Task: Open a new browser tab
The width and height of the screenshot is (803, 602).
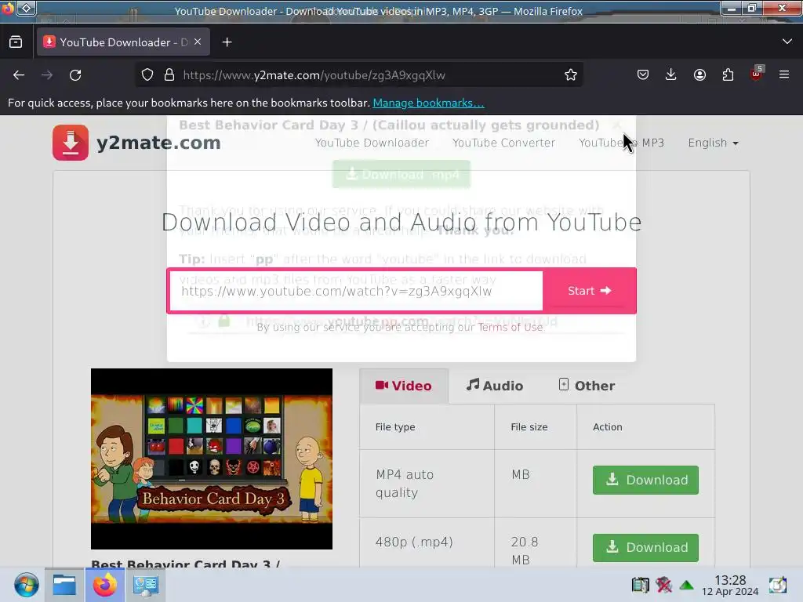Action: (227, 42)
